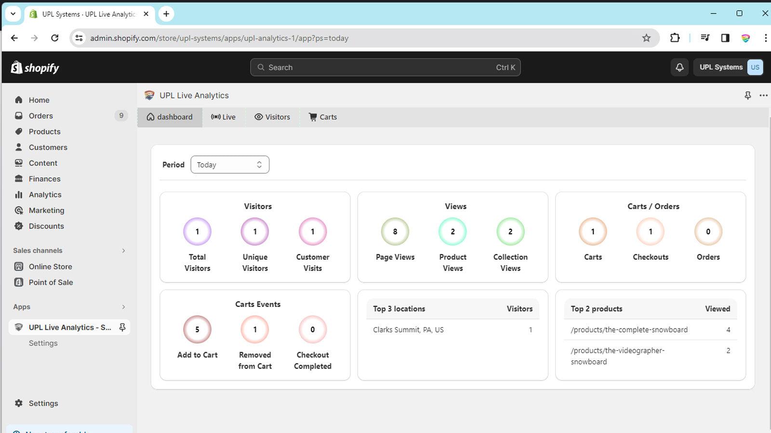Open Point of Sale sales channel
771x433 pixels.
point(51,282)
